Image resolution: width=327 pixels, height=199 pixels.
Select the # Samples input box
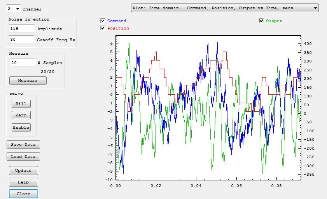23,62
